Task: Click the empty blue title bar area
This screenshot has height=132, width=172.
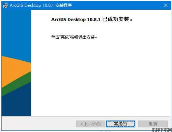Action: 117,5
